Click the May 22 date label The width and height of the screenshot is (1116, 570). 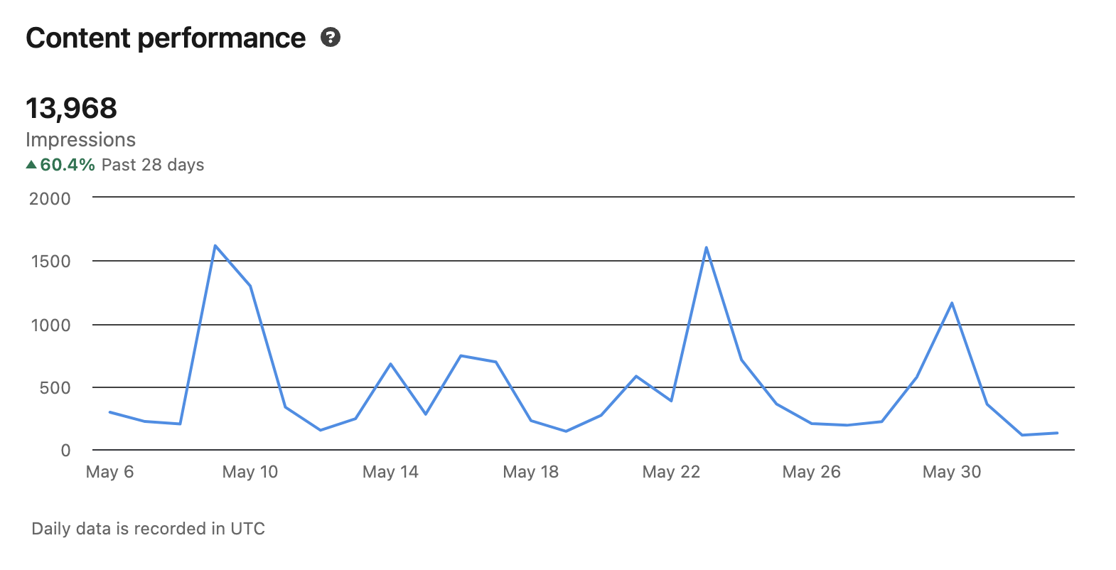point(671,472)
